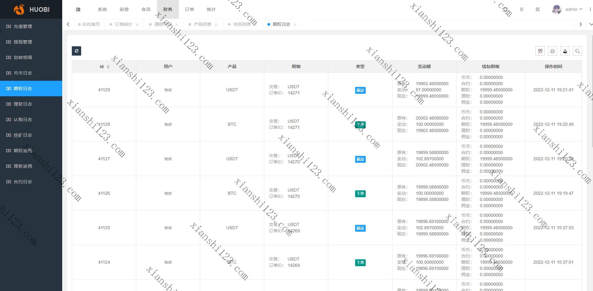593x291 pixels.
Task: Open the admin account dropdown
Action: pos(574,10)
